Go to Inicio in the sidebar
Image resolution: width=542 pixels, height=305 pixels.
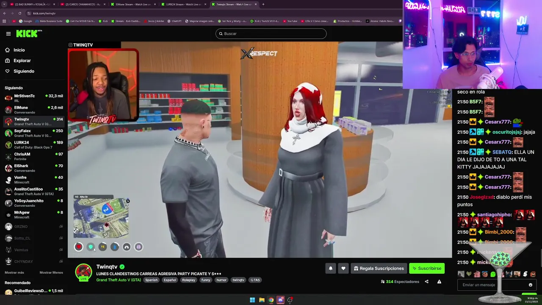(19, 50)
